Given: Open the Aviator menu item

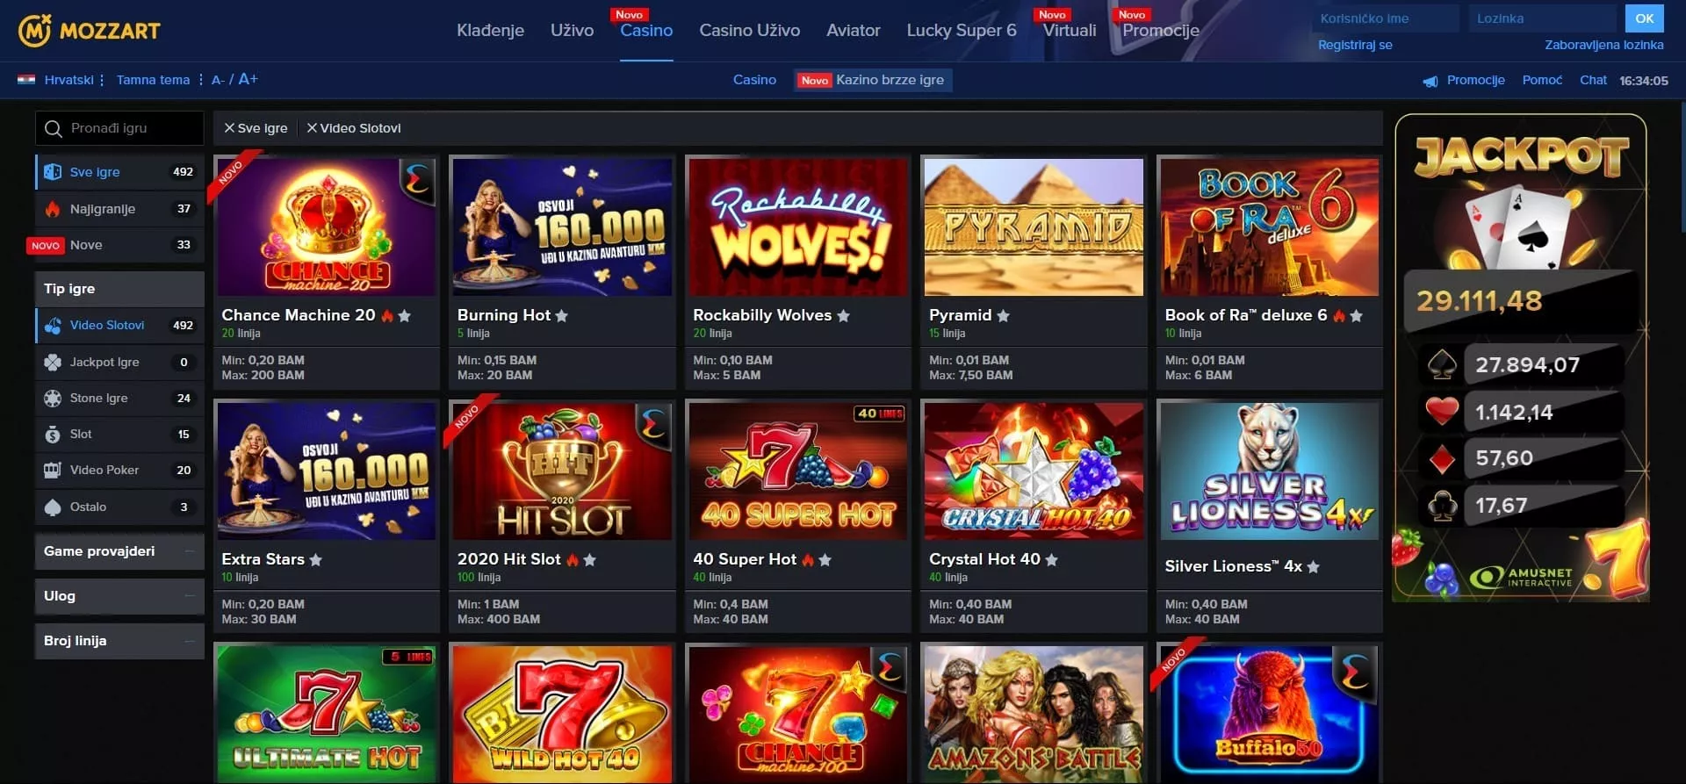Looking at the screenshot, I should coord(853,31).
